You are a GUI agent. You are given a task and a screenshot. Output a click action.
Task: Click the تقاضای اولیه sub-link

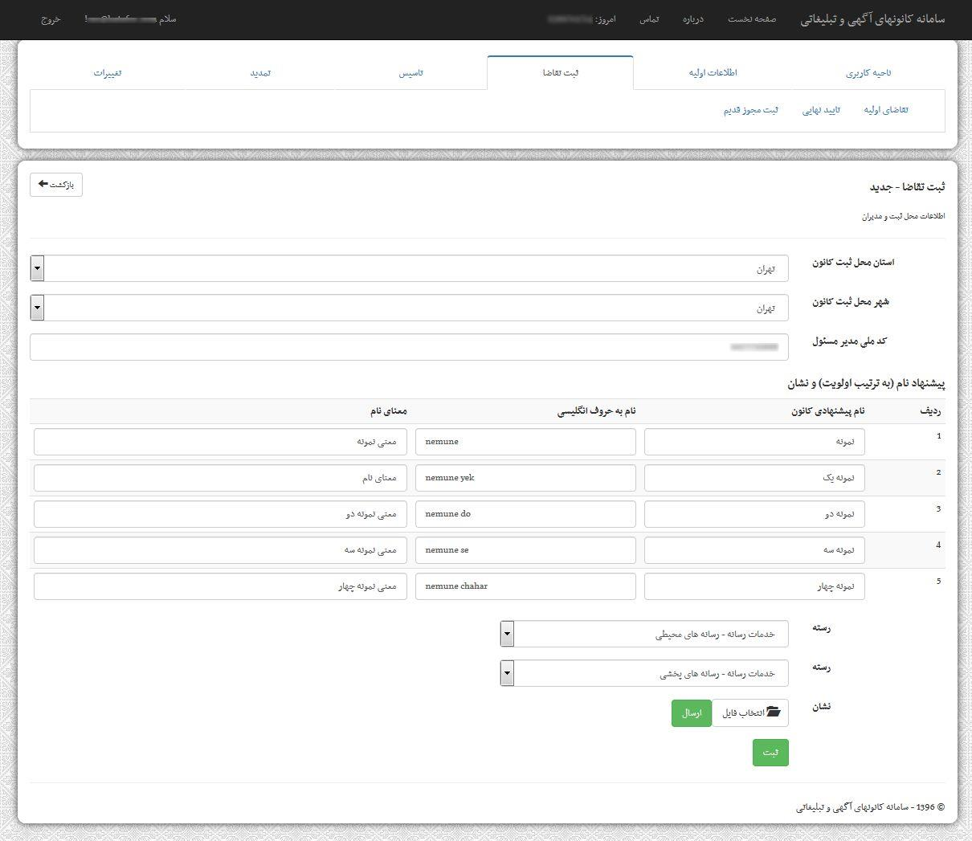coord(886,110)
